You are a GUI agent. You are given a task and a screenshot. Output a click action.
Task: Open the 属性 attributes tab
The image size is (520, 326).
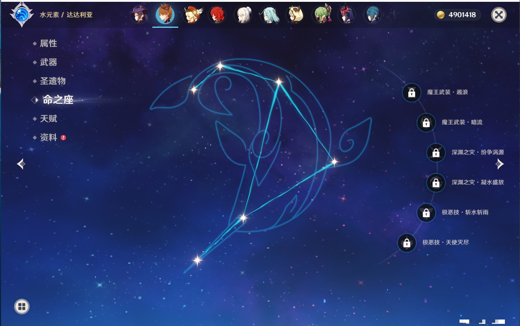[48, 44]
